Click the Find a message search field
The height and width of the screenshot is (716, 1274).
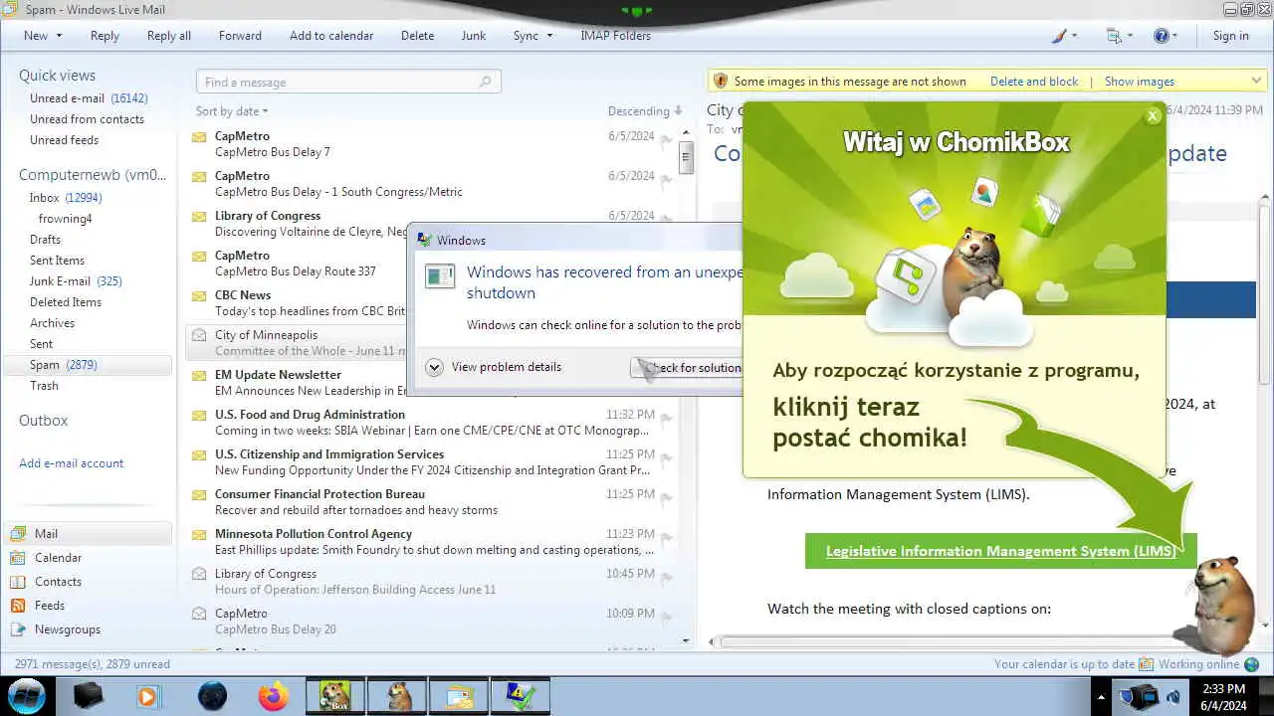[x=348, y=83]
